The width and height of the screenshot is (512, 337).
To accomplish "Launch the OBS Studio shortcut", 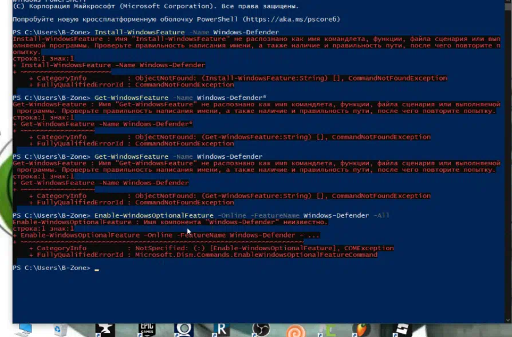I will [x=261, y=330].
